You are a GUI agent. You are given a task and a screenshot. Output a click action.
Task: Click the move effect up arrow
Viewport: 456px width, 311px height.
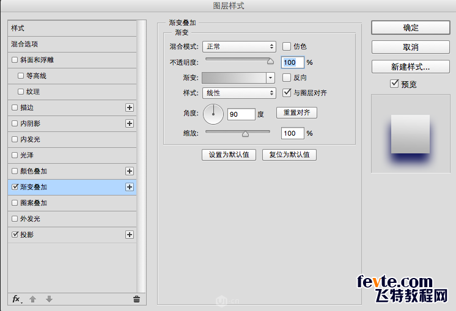pos(32,299)
